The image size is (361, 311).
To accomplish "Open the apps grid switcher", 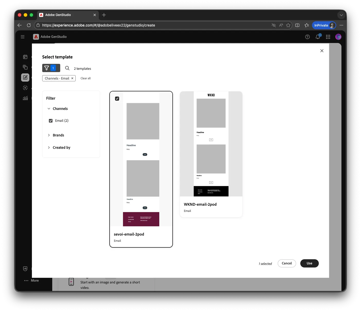I will pyautogui.click(x=328, y=37).
